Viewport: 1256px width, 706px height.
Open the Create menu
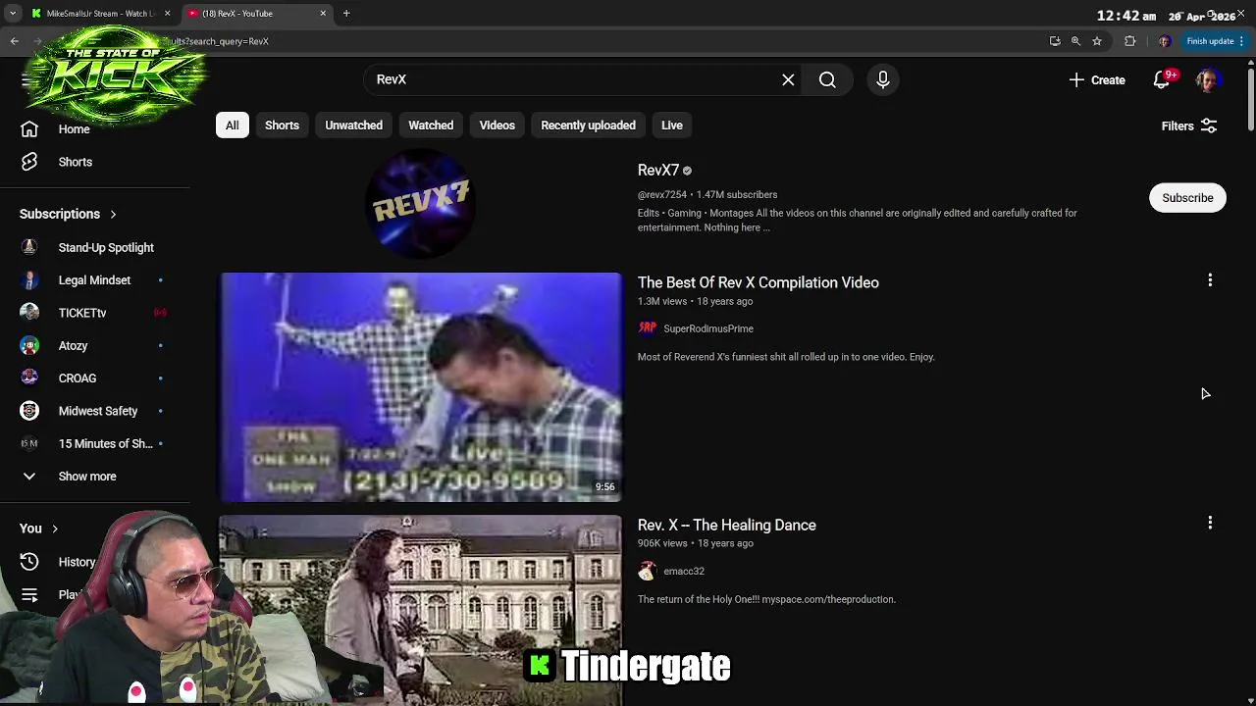click(x=1097, y=80)
